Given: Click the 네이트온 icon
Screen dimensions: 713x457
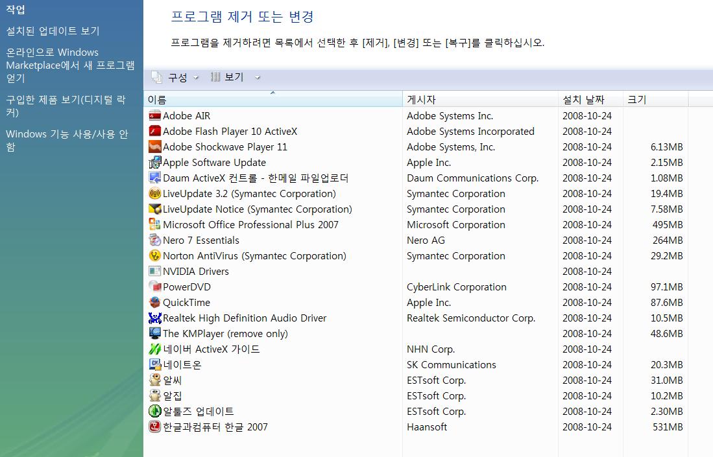Looking at the screenshot, I should (x=154, y=364).
